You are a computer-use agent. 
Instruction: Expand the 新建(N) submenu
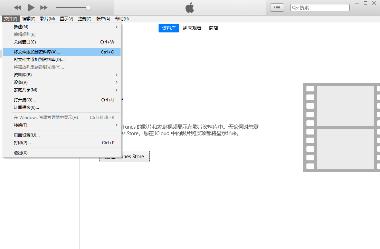(61, 27)
